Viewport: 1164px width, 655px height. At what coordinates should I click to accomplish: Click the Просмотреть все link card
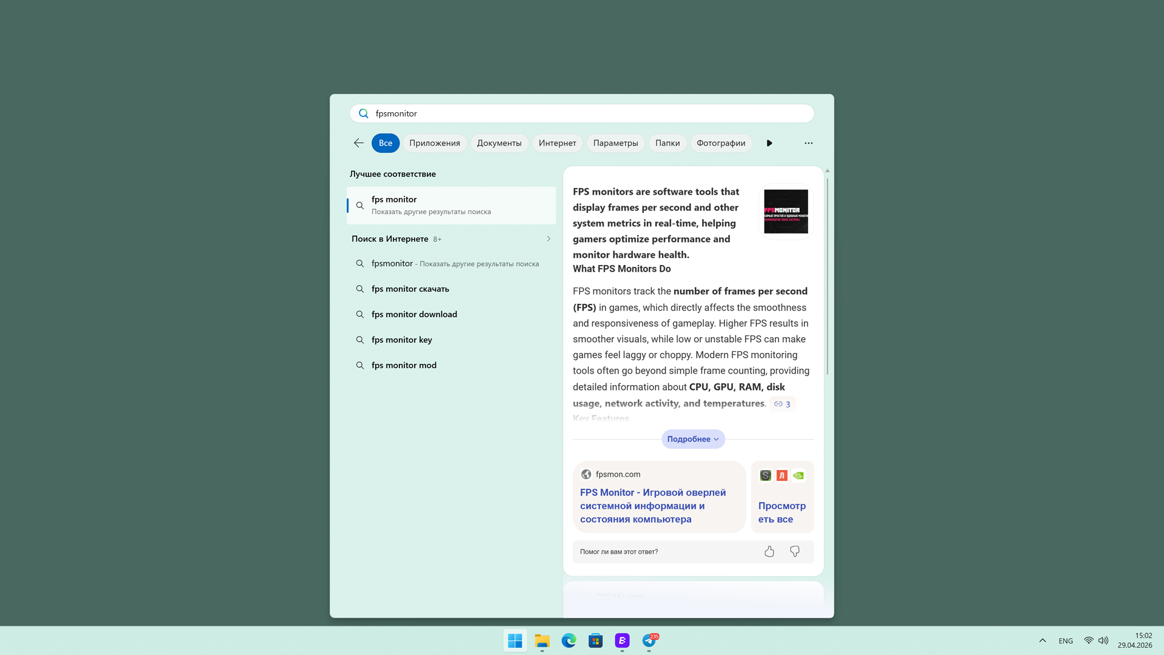click(782, 512)
